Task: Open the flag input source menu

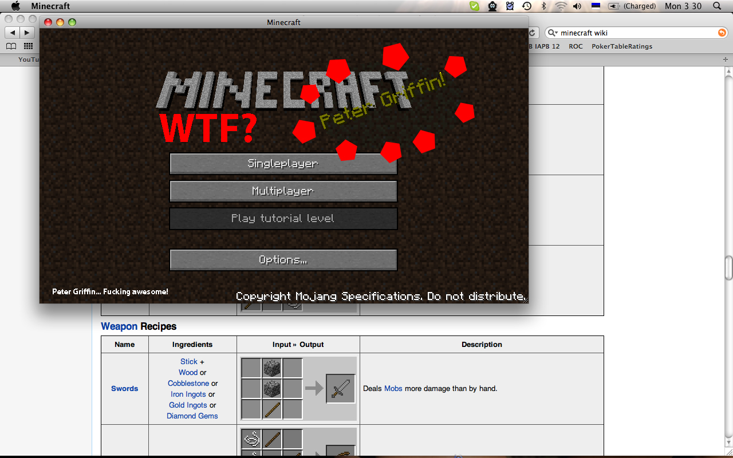Action: (596, 6)
